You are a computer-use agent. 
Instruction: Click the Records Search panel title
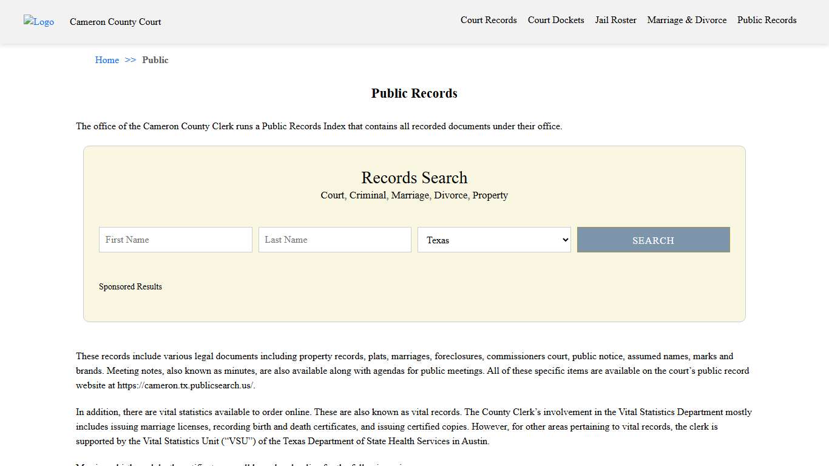pos(414,177)
